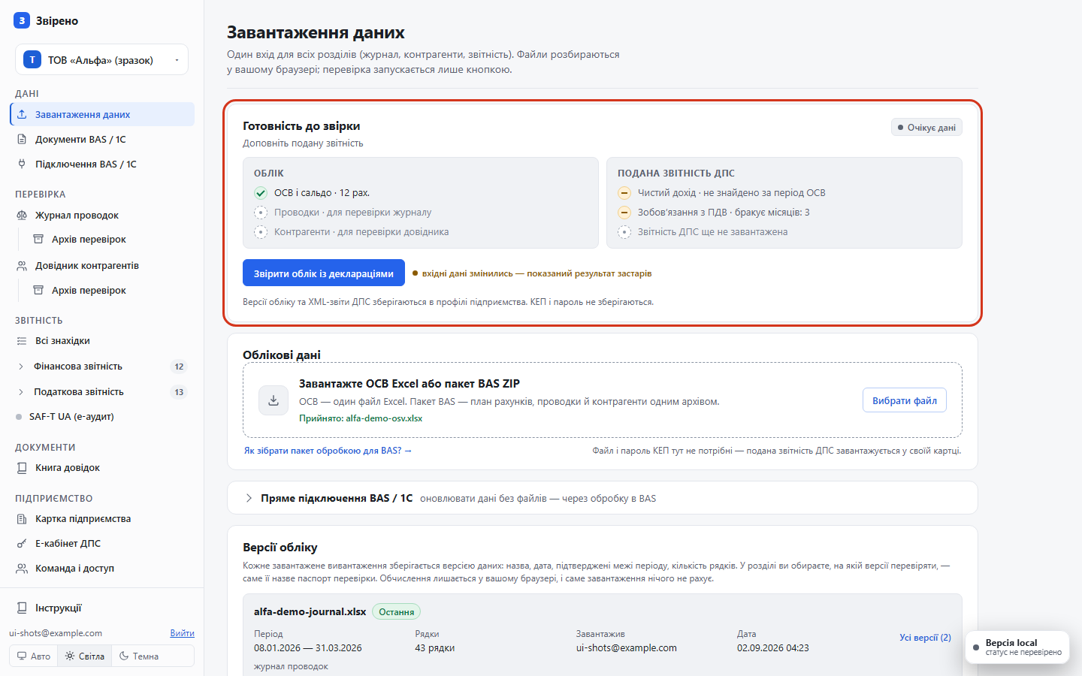Screen dimensions: 1082x676
Task: Open the ТОВ «Альфа» company dropdown
Action: pyautogui.click(x=101, y=60)
